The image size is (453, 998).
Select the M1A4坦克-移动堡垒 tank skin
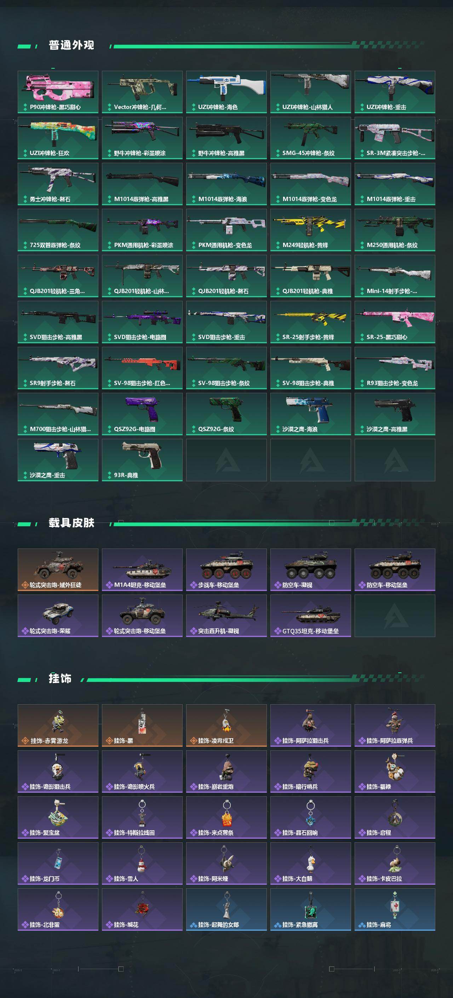[142, 570]
